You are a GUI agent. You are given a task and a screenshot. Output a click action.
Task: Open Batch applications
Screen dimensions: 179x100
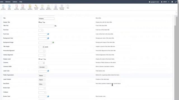point(23,7)
